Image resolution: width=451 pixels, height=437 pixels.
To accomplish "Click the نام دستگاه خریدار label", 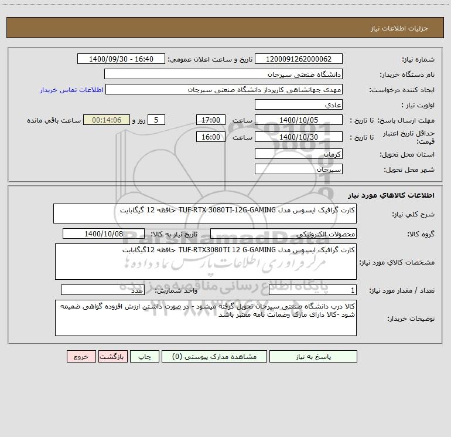I will [407, 75].
